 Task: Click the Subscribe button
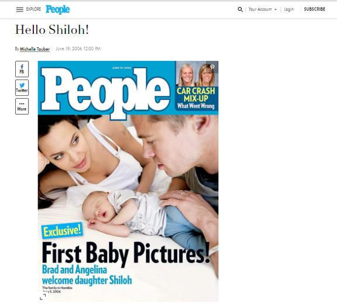pyautogui.click(x=314, y=9)
